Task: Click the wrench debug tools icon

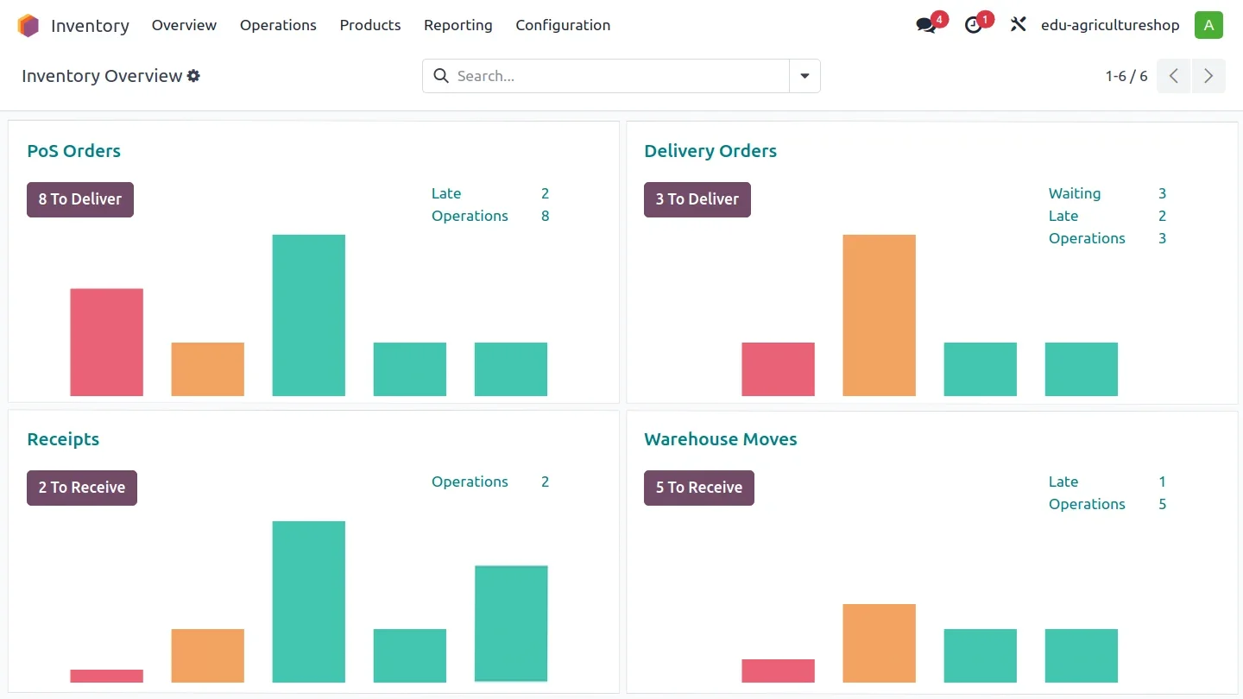Action: (x=1019, y=25)
